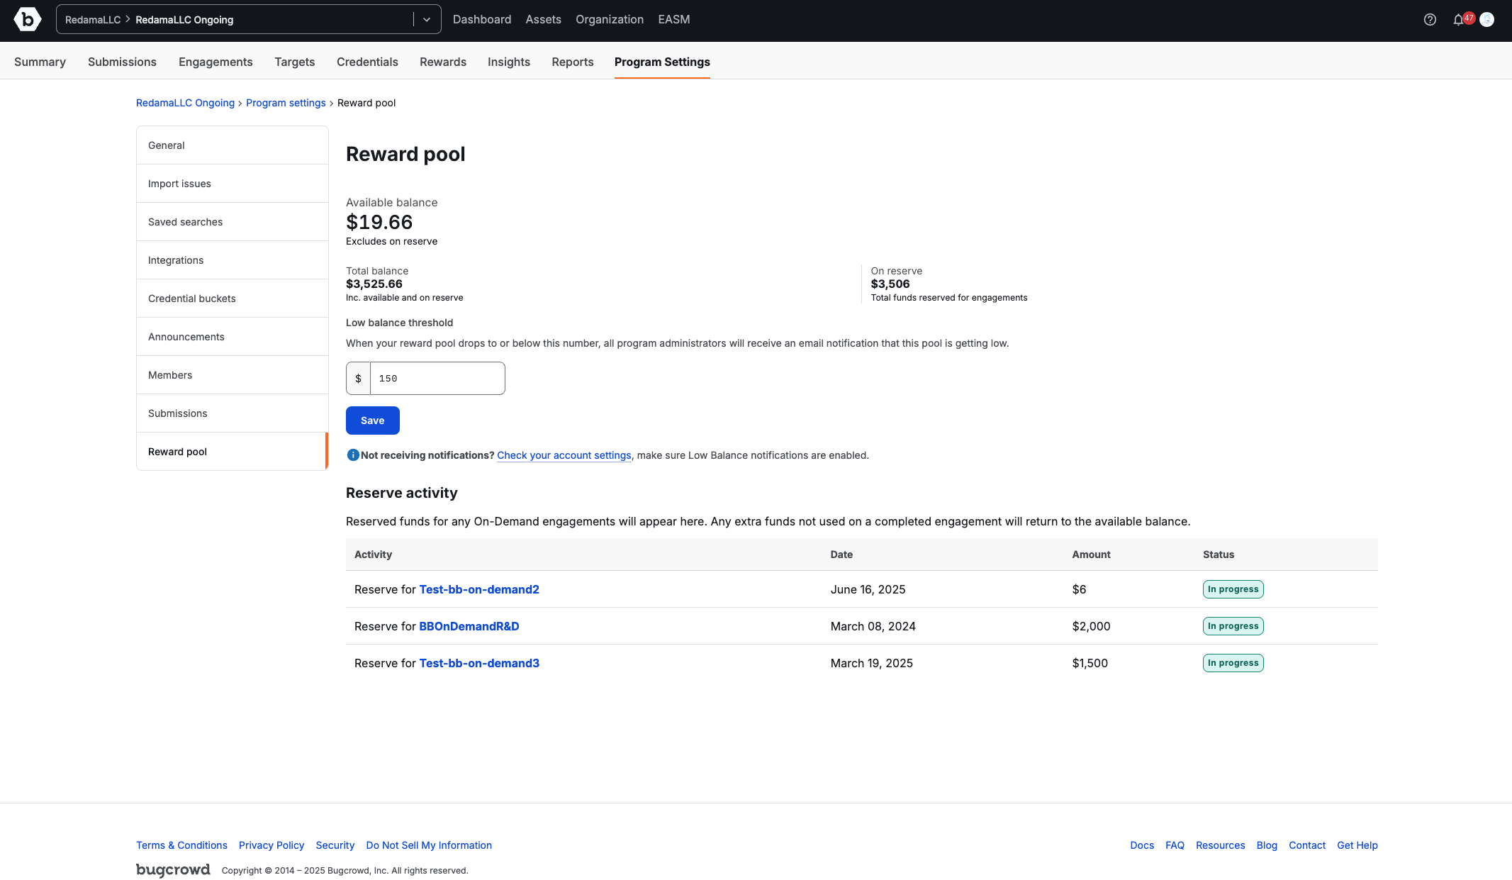Open Announcements in settings sidebar

click(x=233, y=337)
